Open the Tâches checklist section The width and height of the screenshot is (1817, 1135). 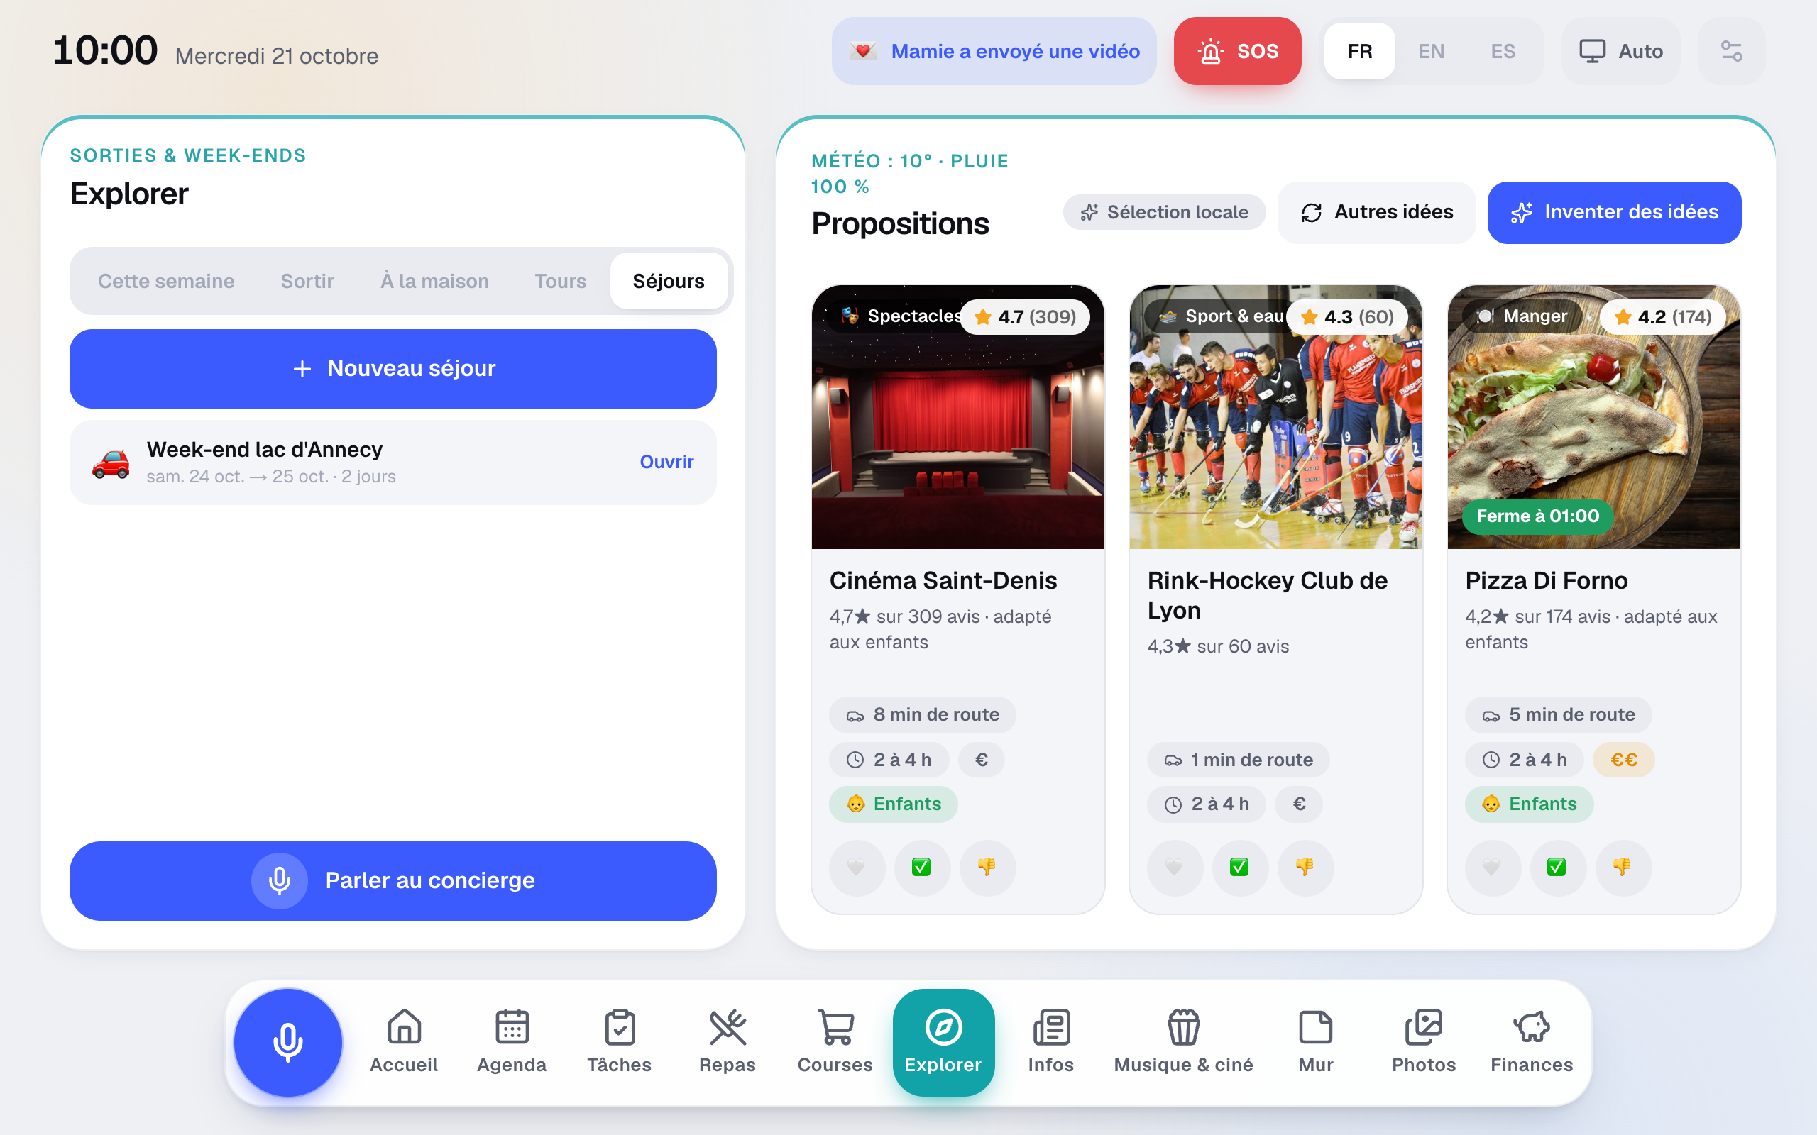click(x=620, y=1042)
